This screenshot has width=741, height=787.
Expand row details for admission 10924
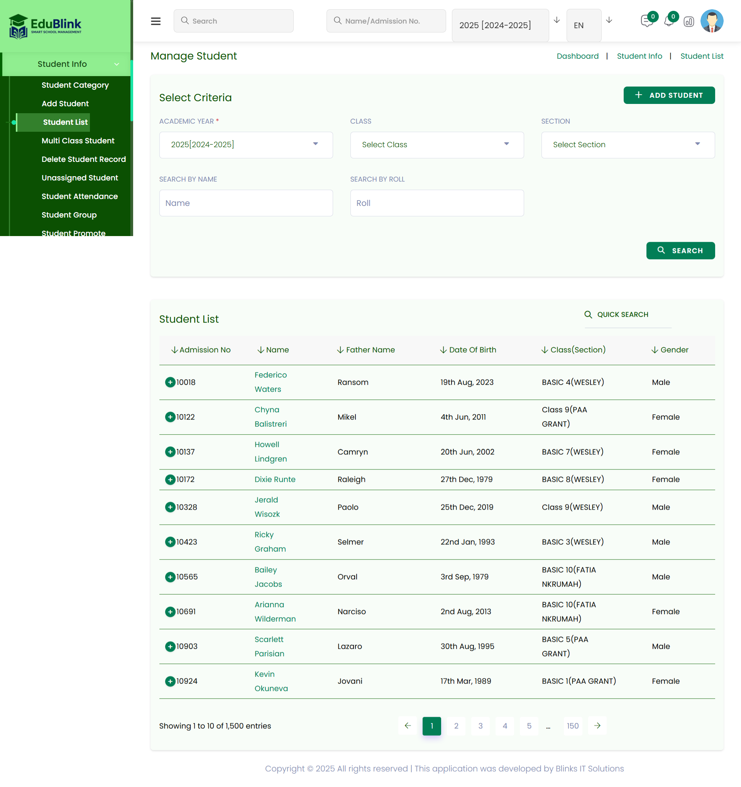[x=170, y=681]
